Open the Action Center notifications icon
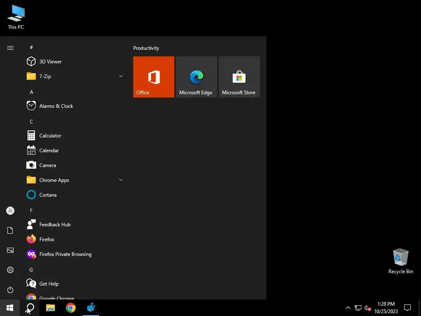Image resolution: width=421 pixels, height=316 pixels. 407,308
